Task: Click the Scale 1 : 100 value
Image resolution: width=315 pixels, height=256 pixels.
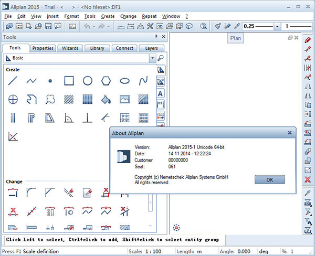Action: [153, 251]
